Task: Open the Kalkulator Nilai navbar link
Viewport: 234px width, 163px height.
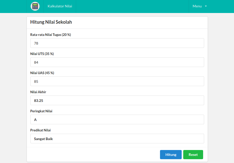Action: coord(60,6)
